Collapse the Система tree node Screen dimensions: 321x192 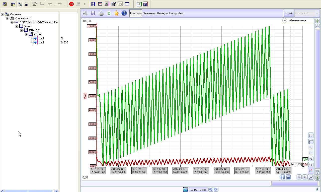[x=2, y=14]
